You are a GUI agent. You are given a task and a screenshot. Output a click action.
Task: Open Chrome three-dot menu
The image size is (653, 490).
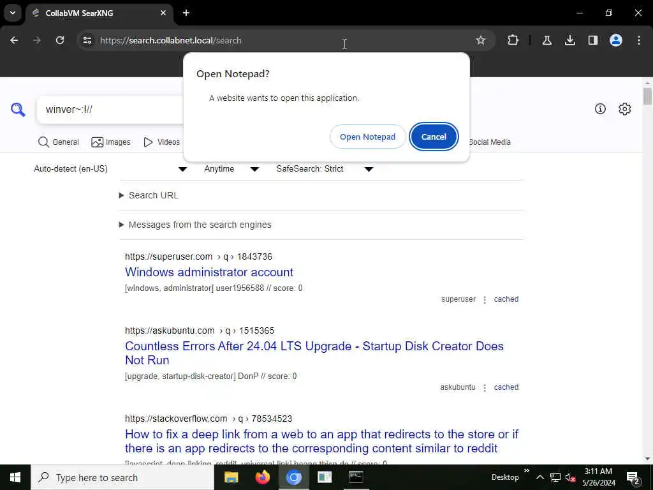pos(639,40)
